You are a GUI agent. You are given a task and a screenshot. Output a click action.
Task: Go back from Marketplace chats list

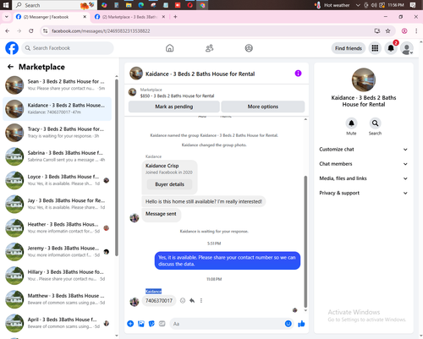(x=10, y=67)
